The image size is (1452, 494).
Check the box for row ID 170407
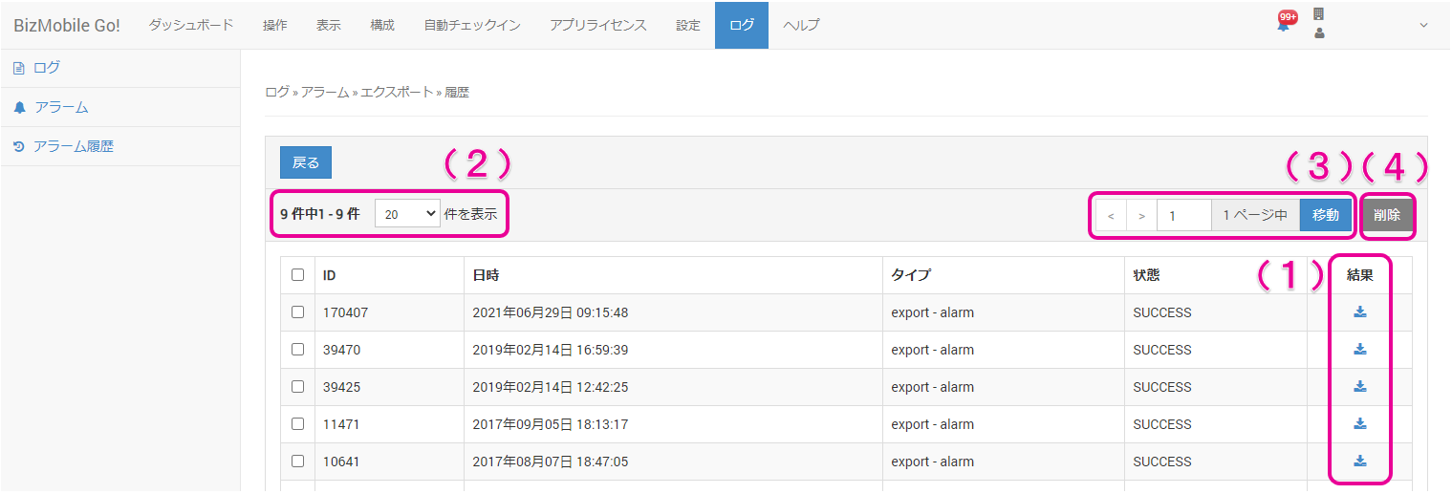tap(297, 312)
